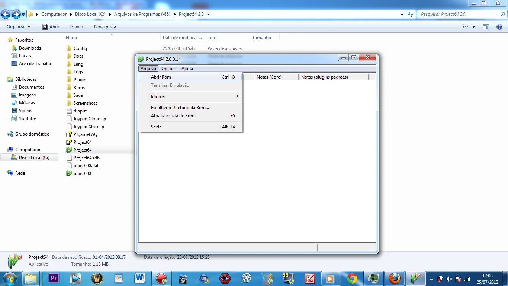Screen dimensions: 508x286
Task: Open Grupo doméstico in sidebar
Action: pyautogui.click(x=28, y=134)
